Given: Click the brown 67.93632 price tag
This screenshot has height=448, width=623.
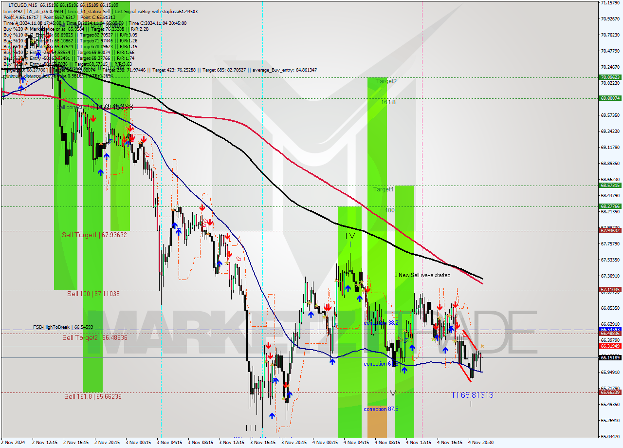Looking at the screenshot, I should pos(610,230).
